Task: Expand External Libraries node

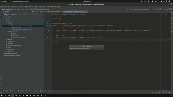Action: (3, 53)
